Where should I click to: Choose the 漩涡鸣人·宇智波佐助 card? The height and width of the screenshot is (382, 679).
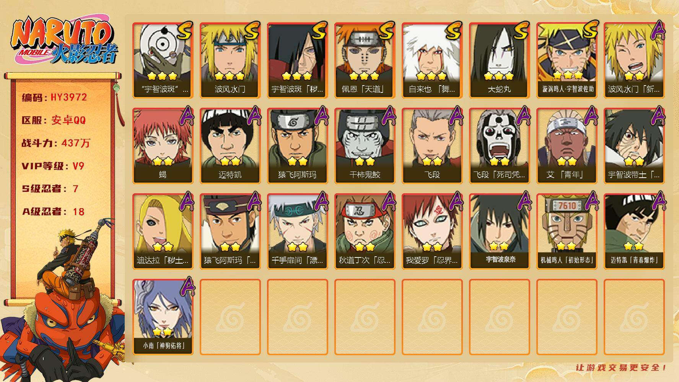(567, 60)
